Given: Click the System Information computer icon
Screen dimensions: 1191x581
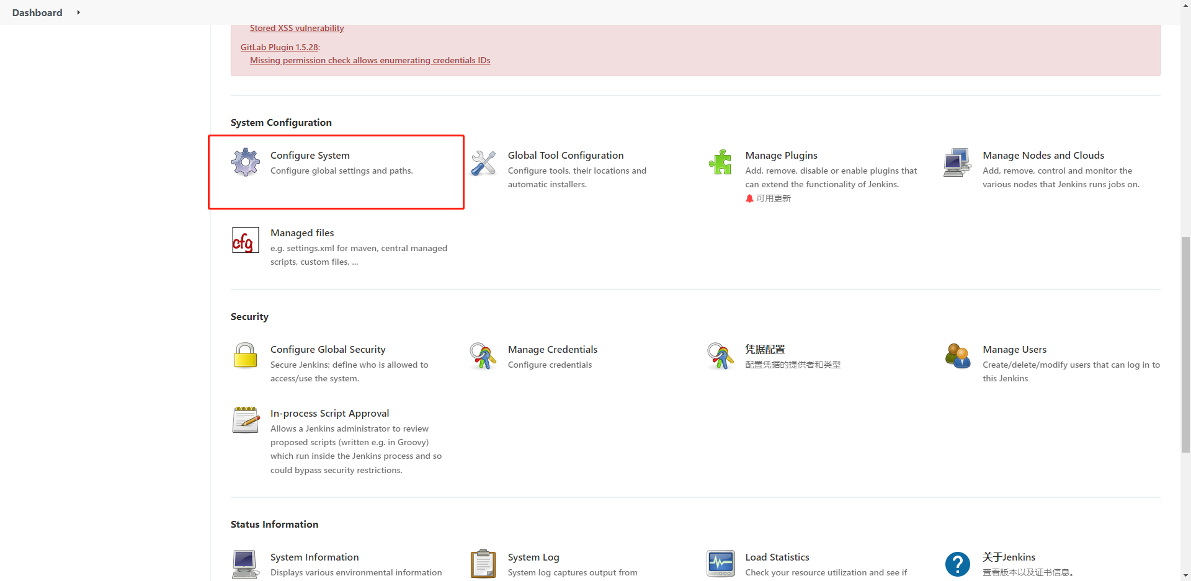Looking at the screenshot, I should [x=246, y=564].
